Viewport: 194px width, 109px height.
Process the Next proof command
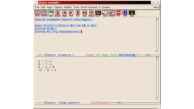click(x=71, y=13)
